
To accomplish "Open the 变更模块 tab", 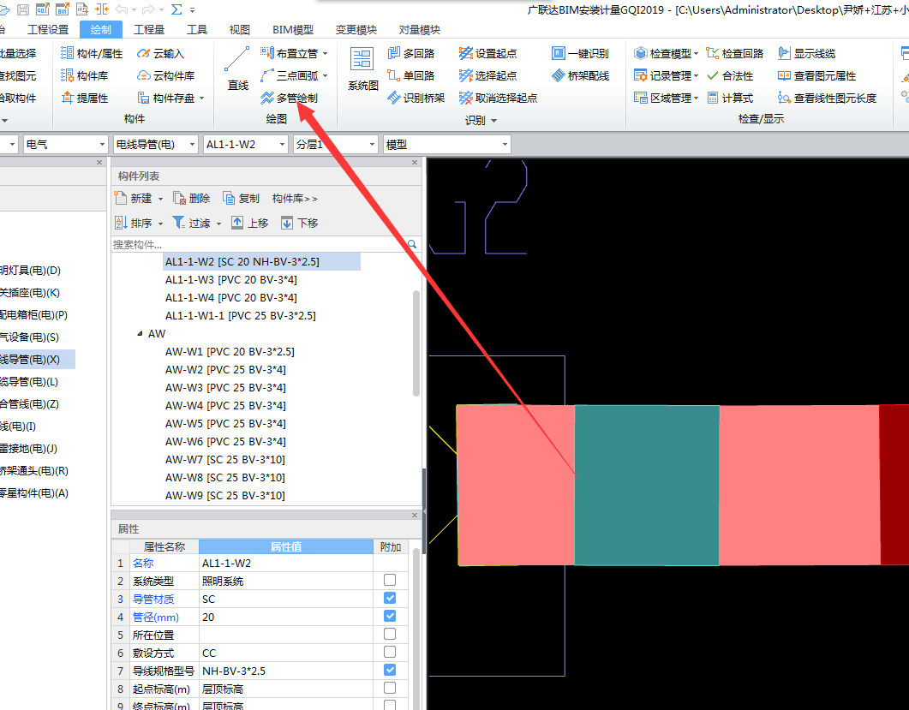I will click(x=356, y=30).
